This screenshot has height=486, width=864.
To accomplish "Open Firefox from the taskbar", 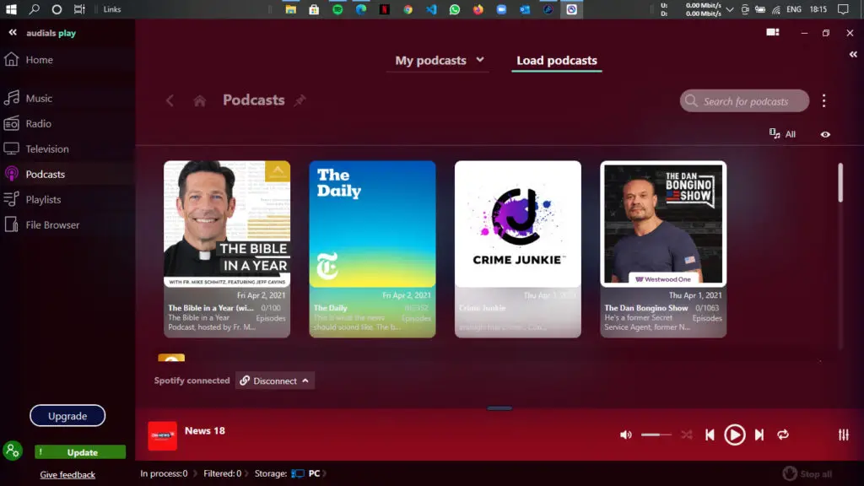I will click(x=478, y=9).
